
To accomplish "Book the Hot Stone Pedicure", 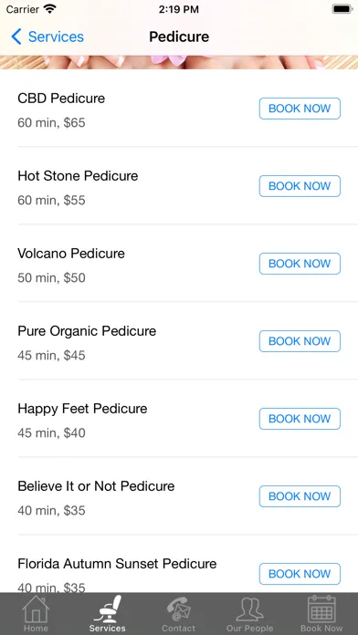I will [300, 186].
